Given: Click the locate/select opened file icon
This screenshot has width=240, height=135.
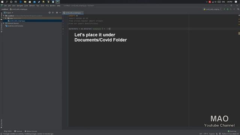Looking at the screenshot, I should (49, 13).
